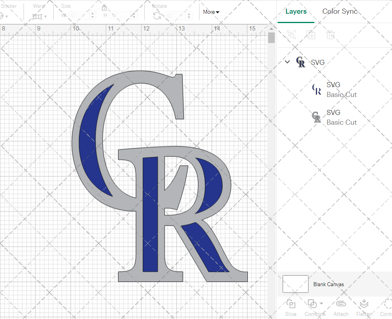The width and height of the screenshot is (392, 319).
Task: Open the More dropdown menu
Action: coord(211,12)
